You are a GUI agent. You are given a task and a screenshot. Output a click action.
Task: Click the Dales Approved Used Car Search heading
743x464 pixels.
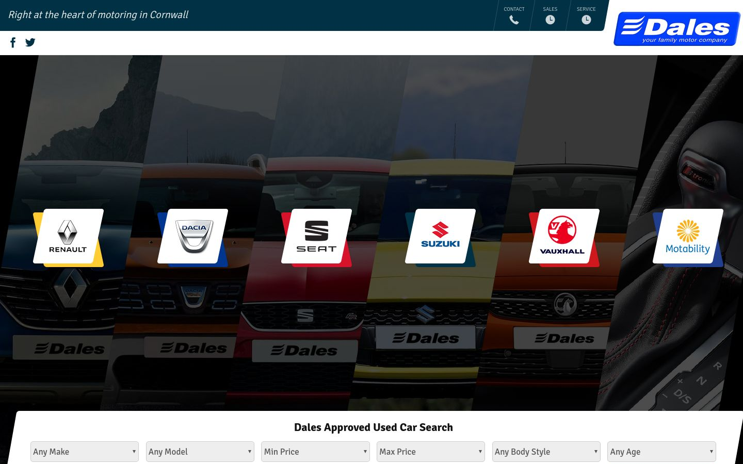374,427
